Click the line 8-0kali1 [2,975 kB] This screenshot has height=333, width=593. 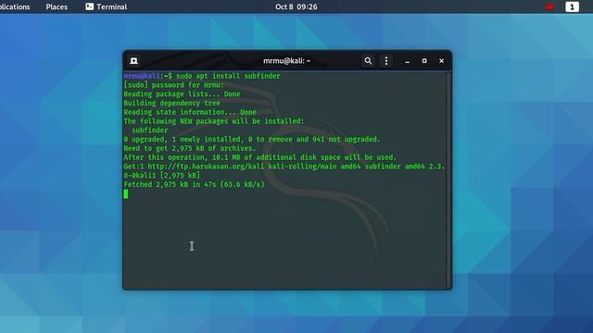pos(162,176)
